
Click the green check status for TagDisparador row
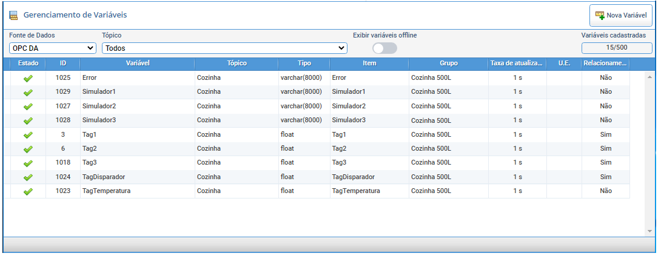pyautogui.click(x=29, y=177)
